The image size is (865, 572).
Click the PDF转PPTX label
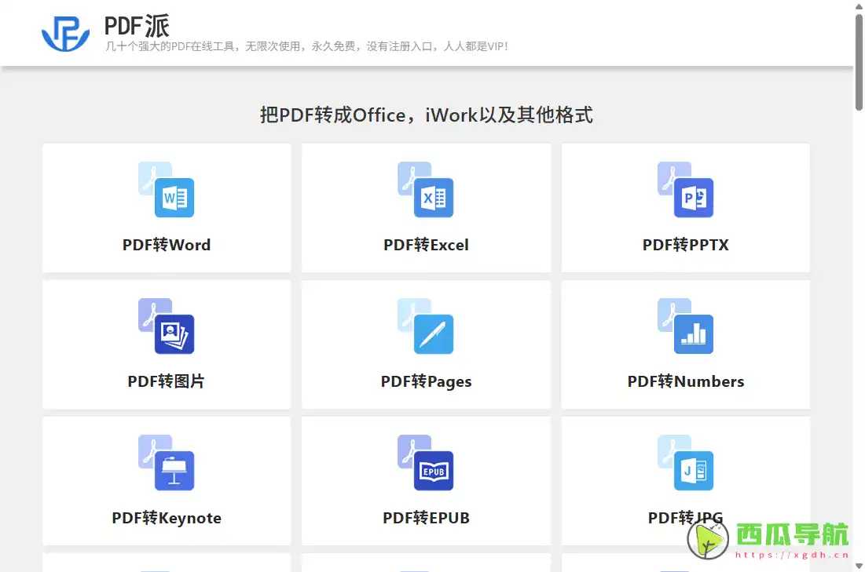686,245
